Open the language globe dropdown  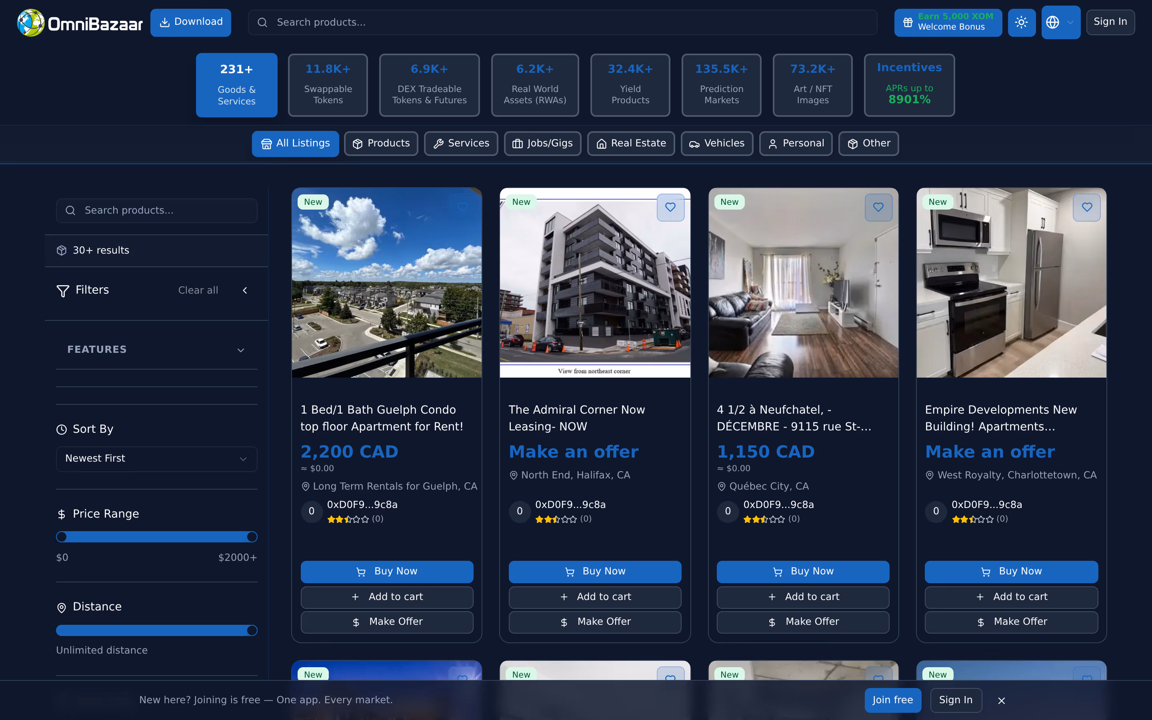point(1061,22)
